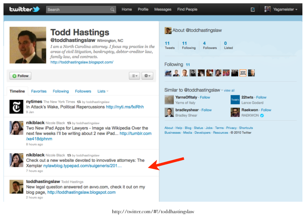The width and height of the screenshot is (306, 222).
Task: Switch to the Following tab
Action: (61, 91)
